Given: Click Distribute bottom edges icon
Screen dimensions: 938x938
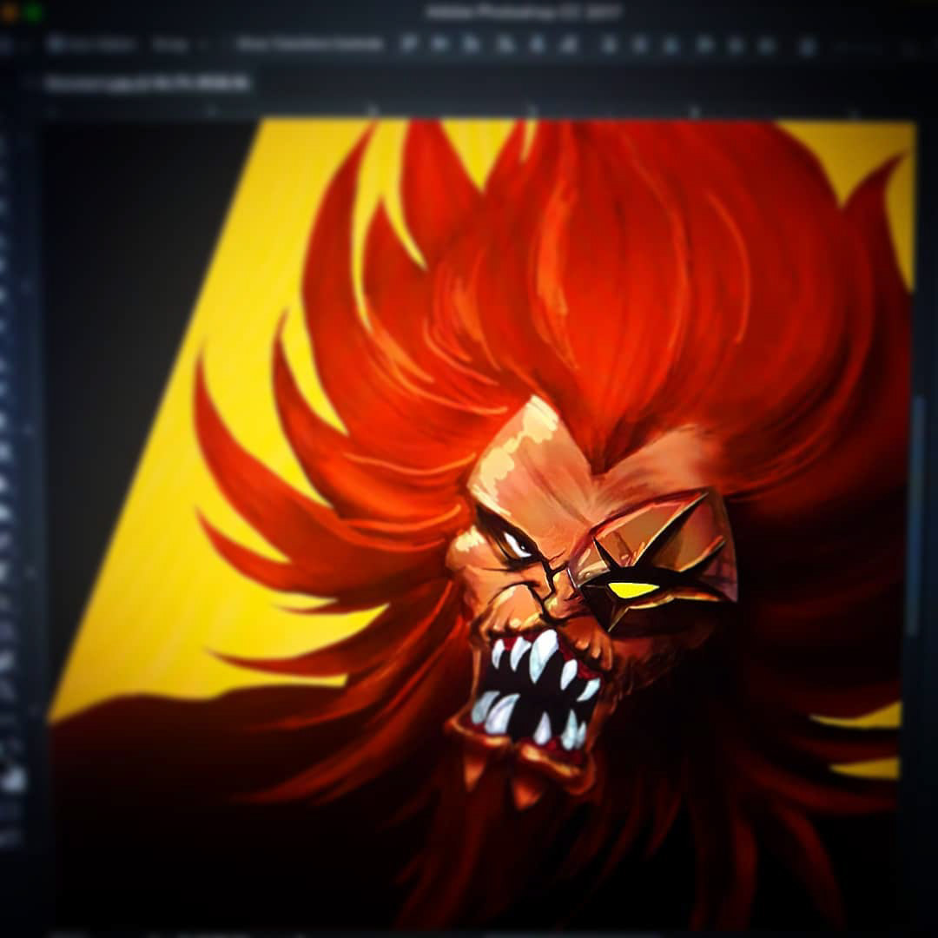Looking at the screenshot, I should click(x=671, y=45).
